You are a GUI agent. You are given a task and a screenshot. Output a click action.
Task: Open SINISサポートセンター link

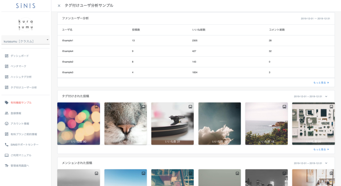click(x=24, y=144)
